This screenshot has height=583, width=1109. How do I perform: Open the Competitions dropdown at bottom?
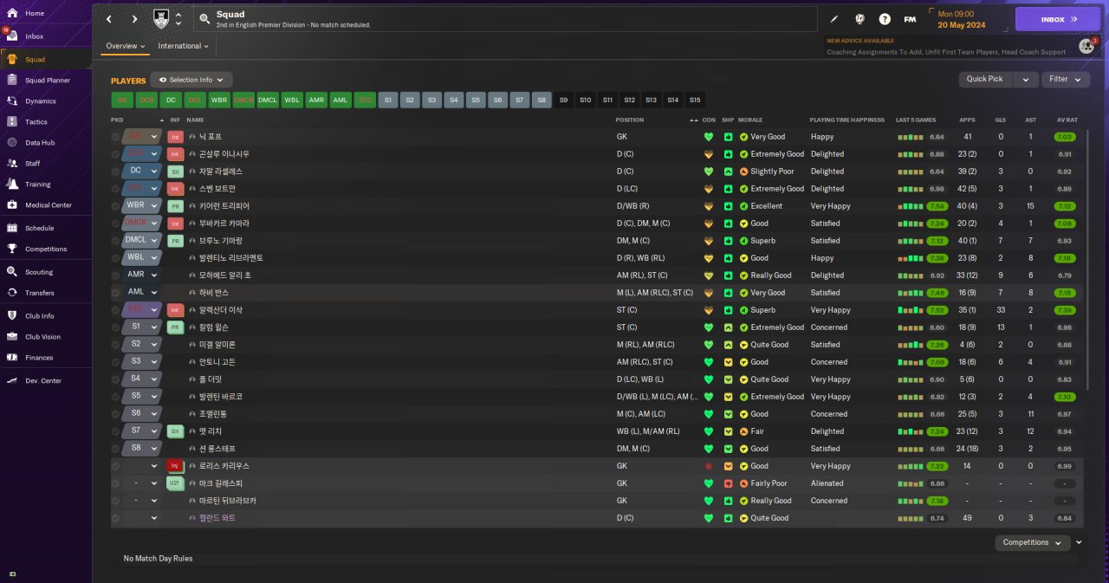1032,542
